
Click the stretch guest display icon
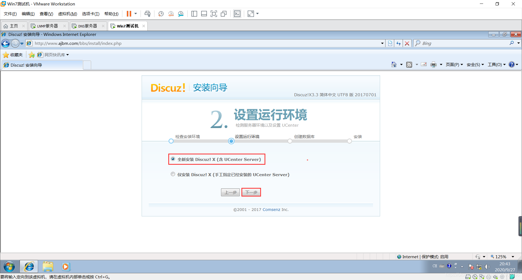coord(251,14)
